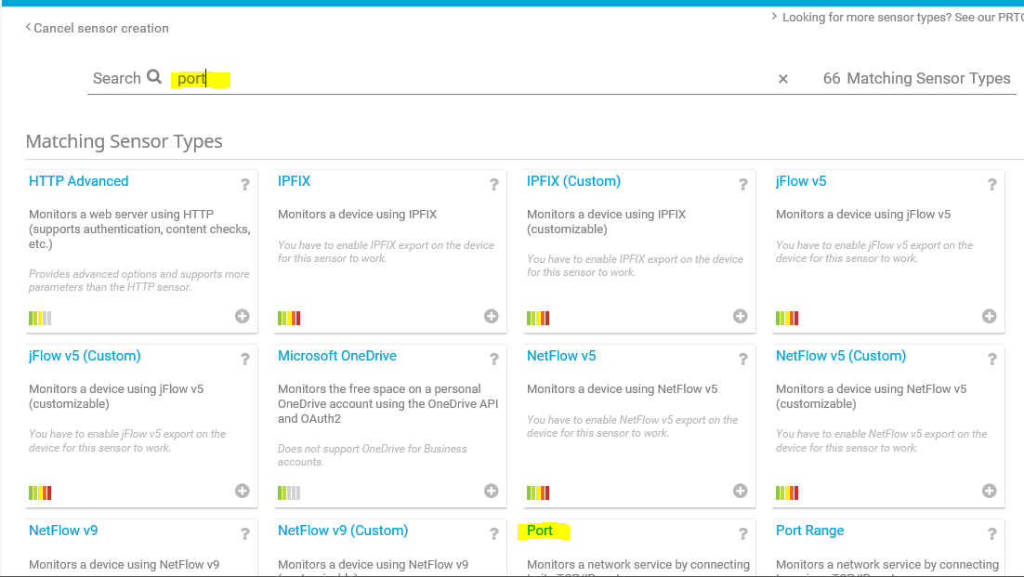Screen dimensions: 1024x577
Task: Click NetFlow v5 (Custom) performance impact bar
Action: pyautogui.click(x=787, y=492)
